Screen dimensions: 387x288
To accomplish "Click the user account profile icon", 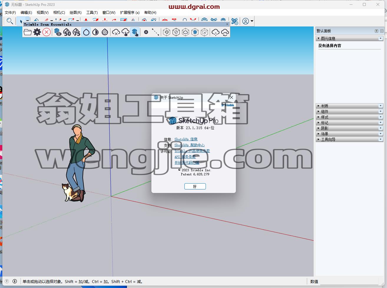I will 245,21.
